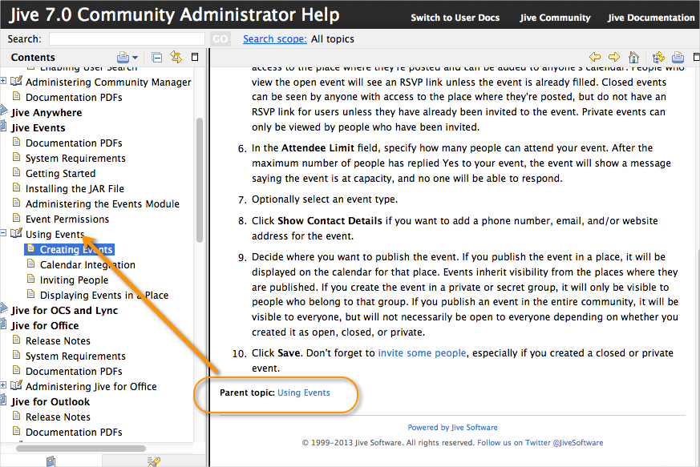Click the Search scope link
Viewport: 700px width, 467px height.
coord(274,39)
